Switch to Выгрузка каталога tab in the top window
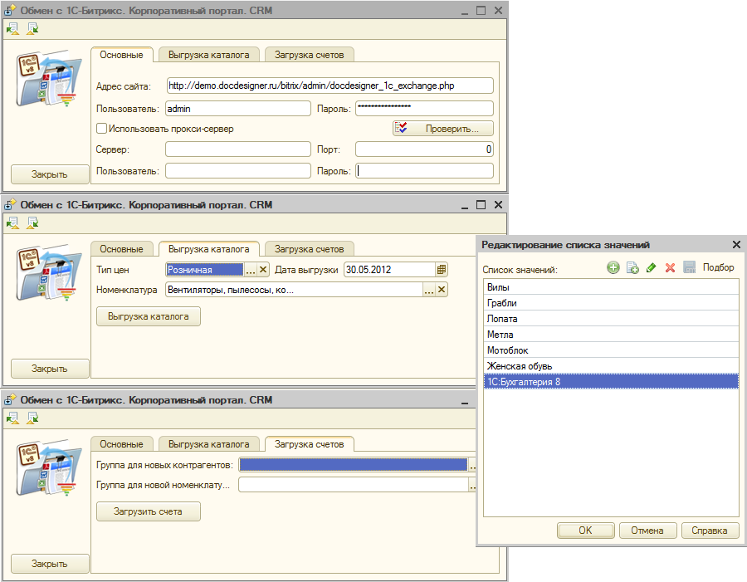The width and height of the screenshot is (747, 582). tap(208, 55)
